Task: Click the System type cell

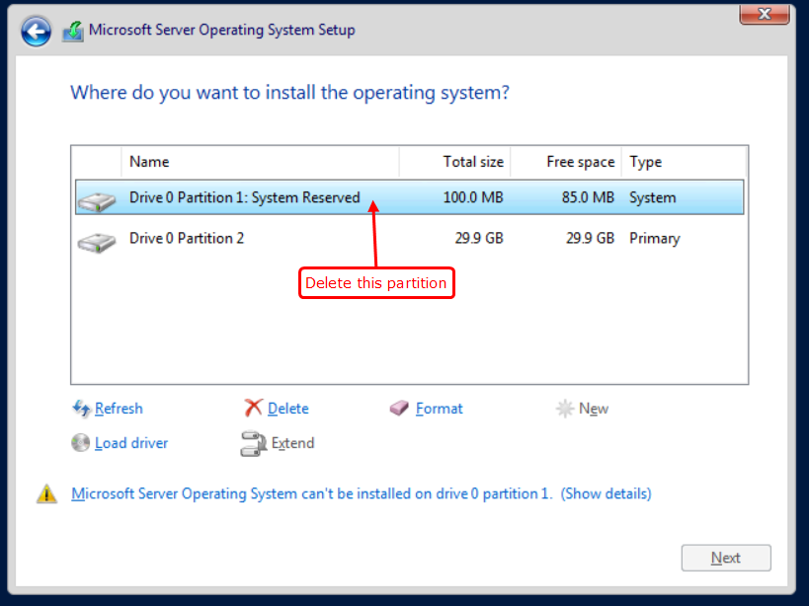Action: [652, 197]
